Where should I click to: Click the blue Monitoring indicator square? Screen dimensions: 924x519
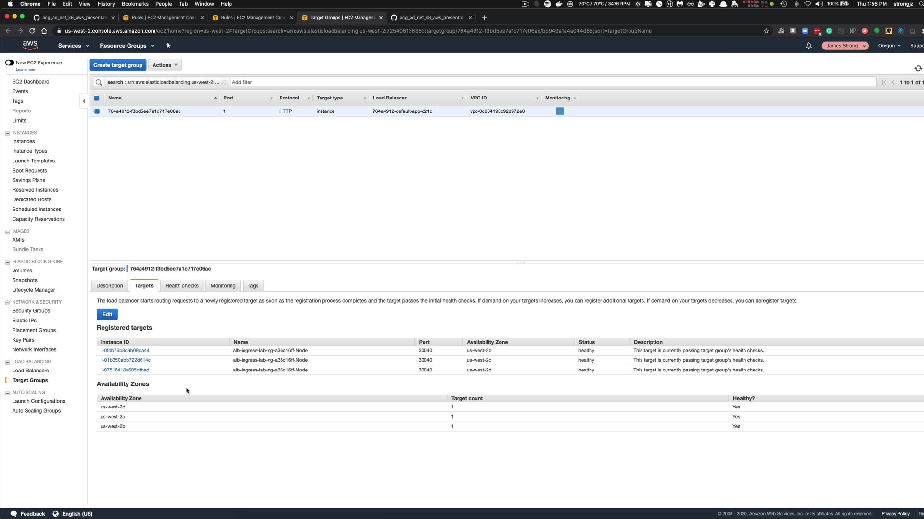(x=560, y=111)
